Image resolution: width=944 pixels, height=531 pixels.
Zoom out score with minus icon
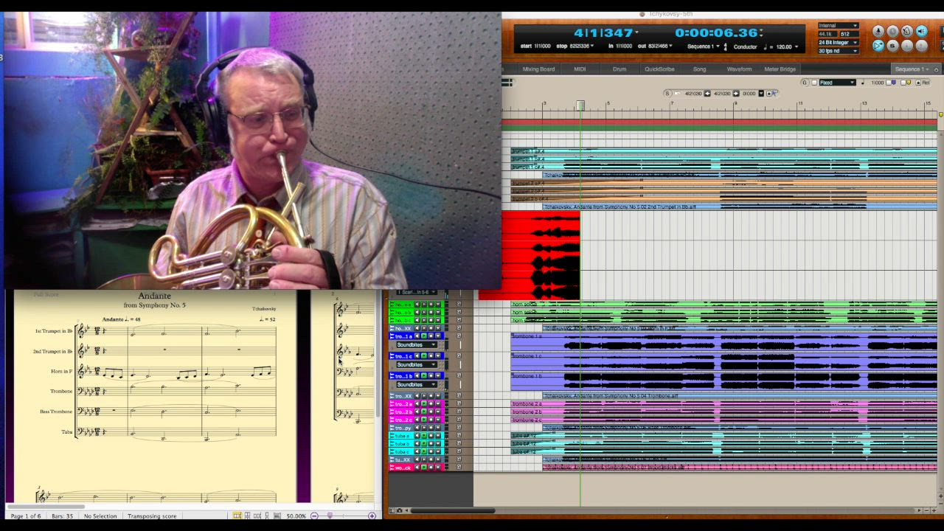pos(314,516)
